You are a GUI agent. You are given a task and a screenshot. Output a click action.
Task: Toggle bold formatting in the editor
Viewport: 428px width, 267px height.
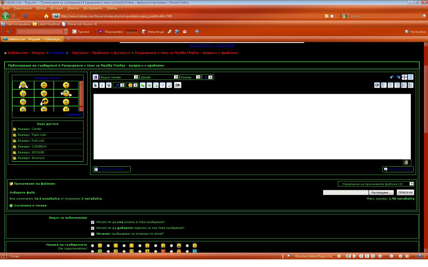click(x=96, y=85)
